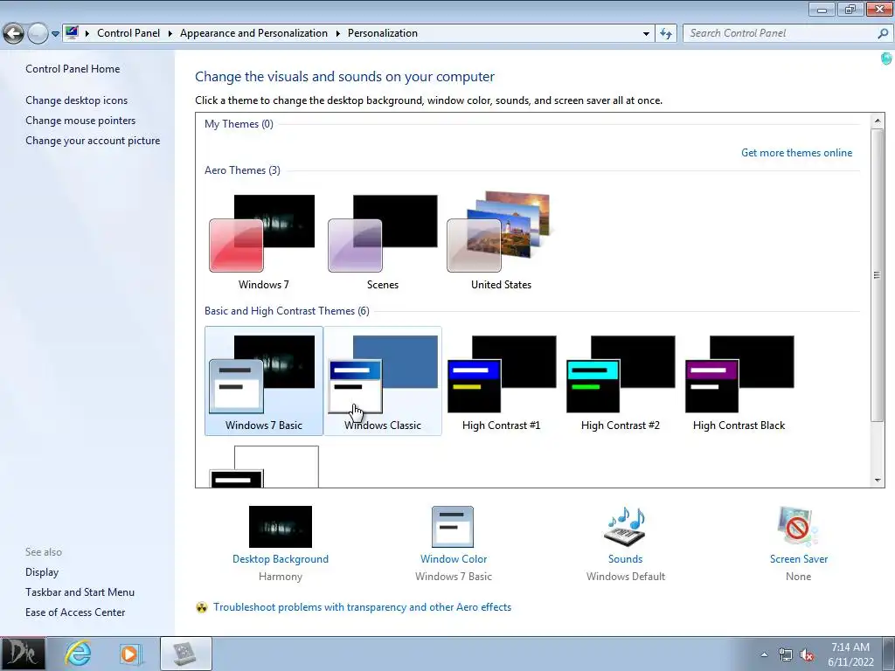Click the Personalization taskbar button

pyautogui.click(x=186, y=654)
